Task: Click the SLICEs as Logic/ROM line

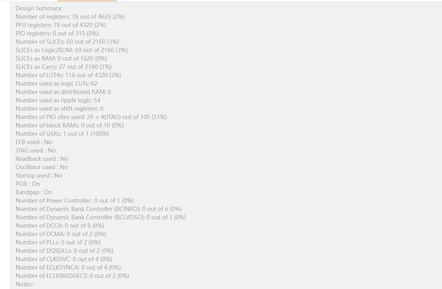Action: click(71, 50)
